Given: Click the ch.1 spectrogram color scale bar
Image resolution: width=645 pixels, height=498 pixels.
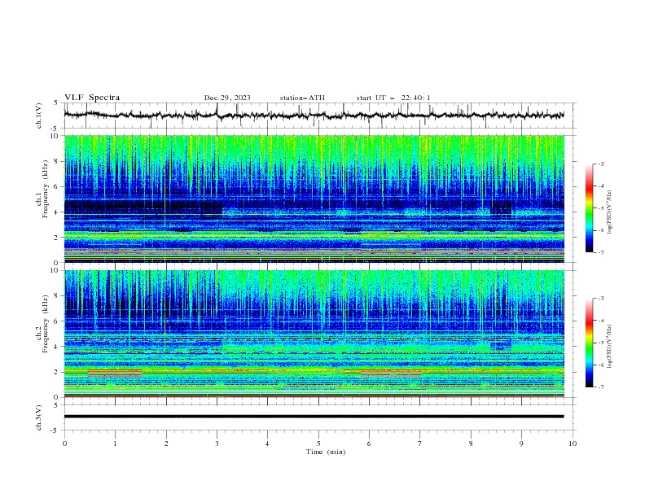Looking at the screenshot, I should coord(589,208).
